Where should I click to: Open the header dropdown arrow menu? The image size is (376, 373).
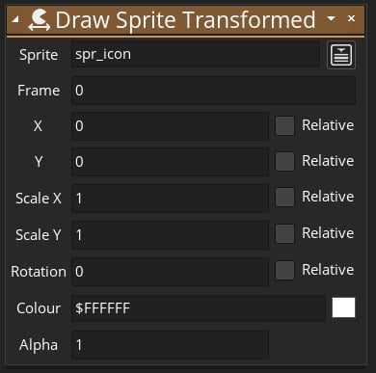tap(332, 18)
